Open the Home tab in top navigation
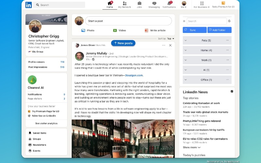The image size is (261, 163). tap(110, 5)
